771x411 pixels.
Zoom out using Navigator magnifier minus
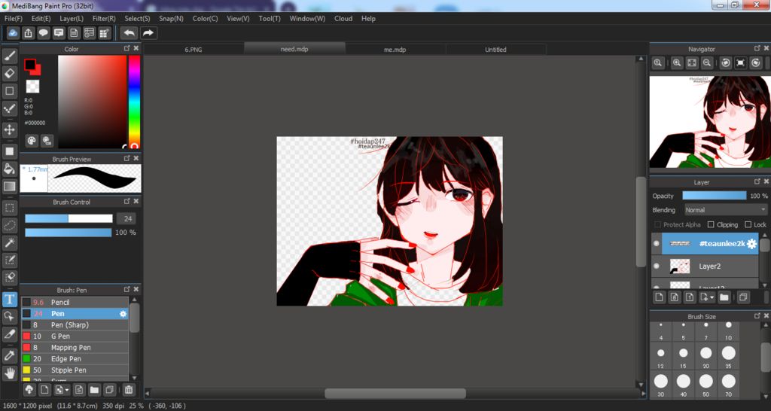point(706,63)
